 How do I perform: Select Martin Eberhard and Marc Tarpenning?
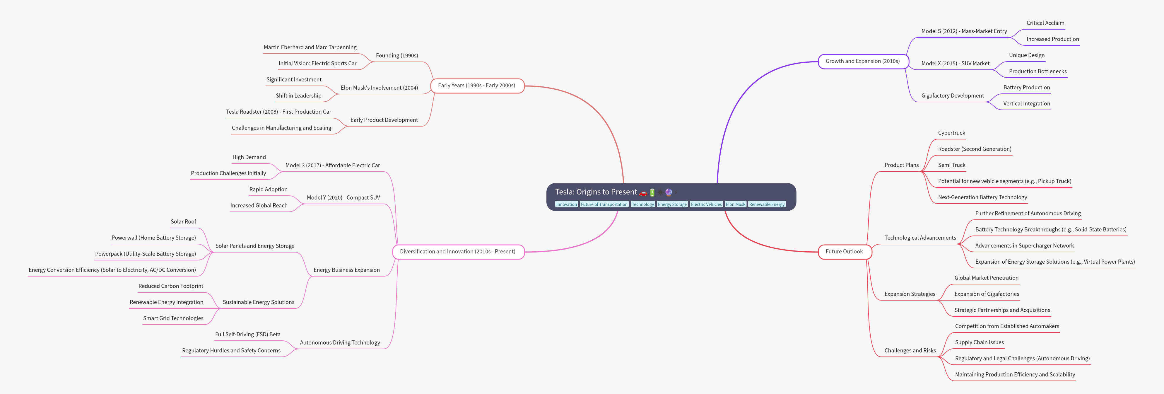[310, 47]
